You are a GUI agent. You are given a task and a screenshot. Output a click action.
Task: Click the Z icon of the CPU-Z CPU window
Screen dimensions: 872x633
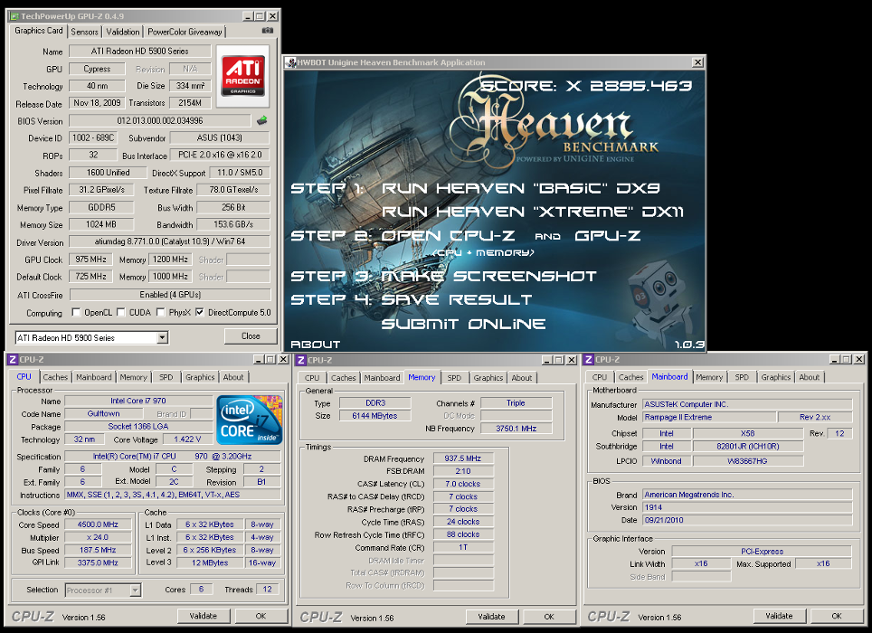[13, 360]
